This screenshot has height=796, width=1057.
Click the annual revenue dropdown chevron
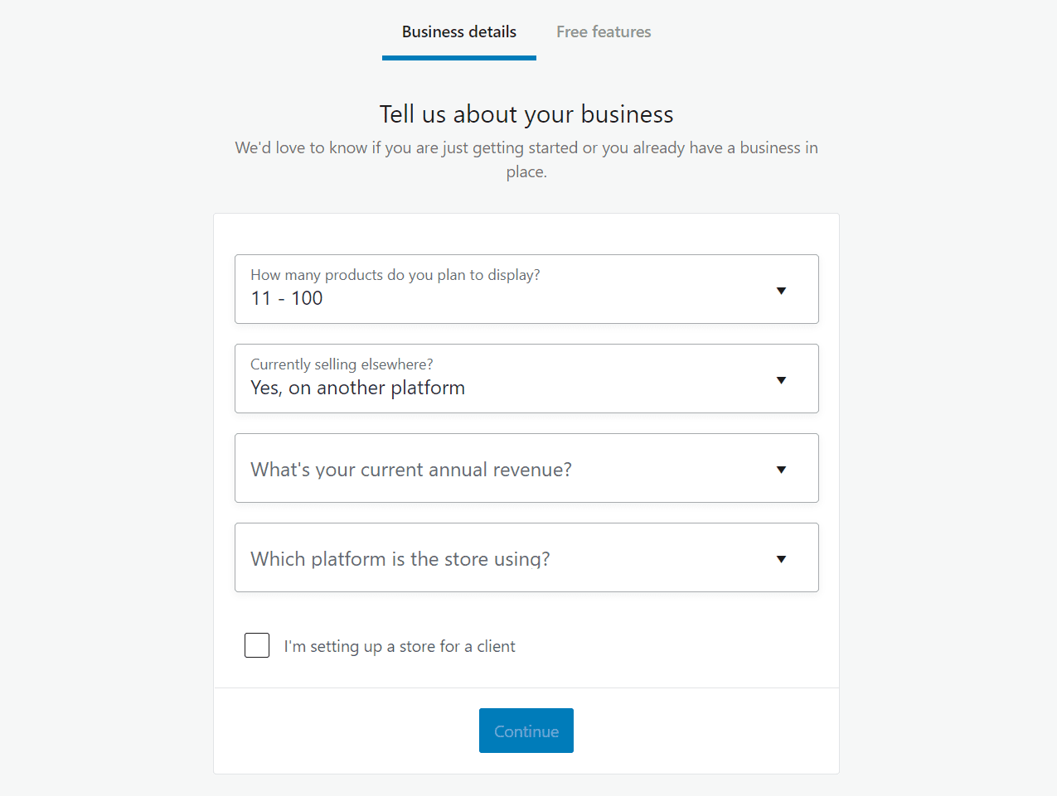pyautogui.click(x=780, y=469)
